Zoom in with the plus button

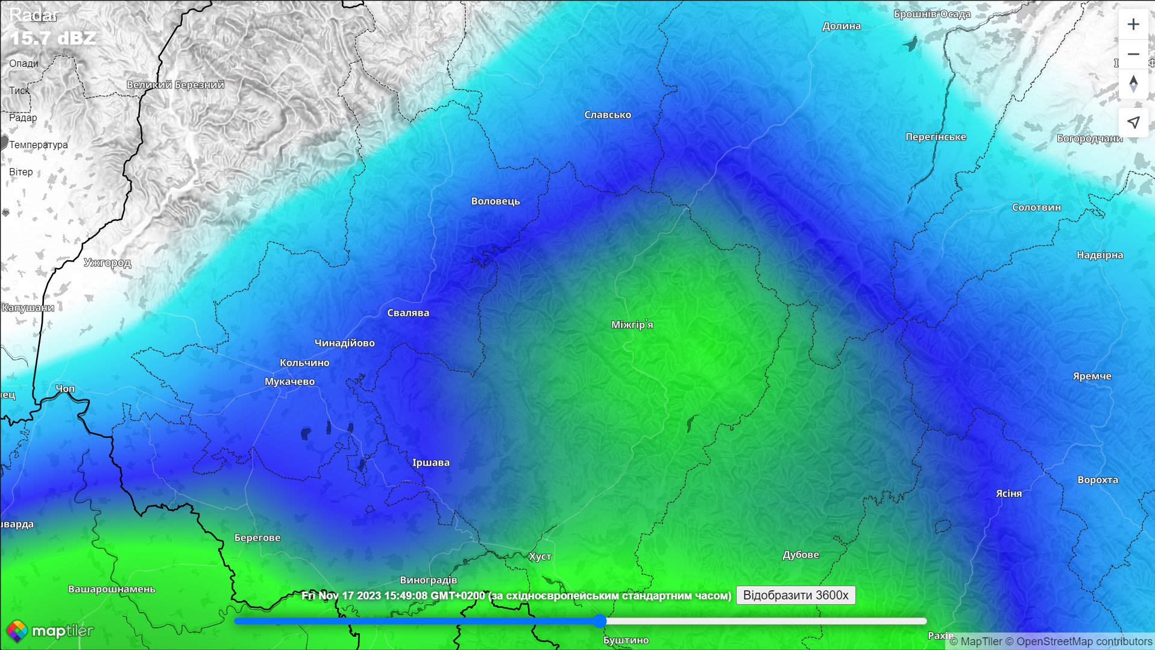point(1133,25)
